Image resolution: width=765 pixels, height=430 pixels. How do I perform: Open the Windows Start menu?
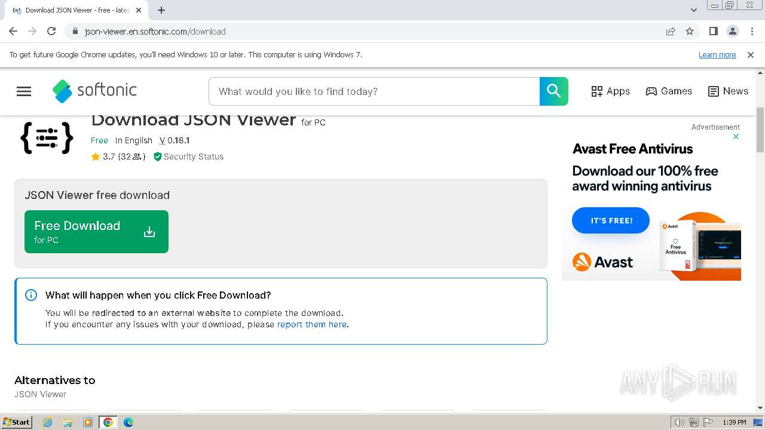click(x=17, y=422)
